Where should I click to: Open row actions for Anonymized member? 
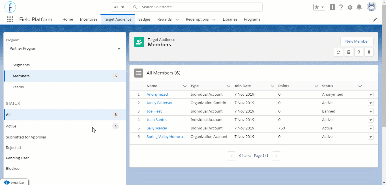click(371, 94)
